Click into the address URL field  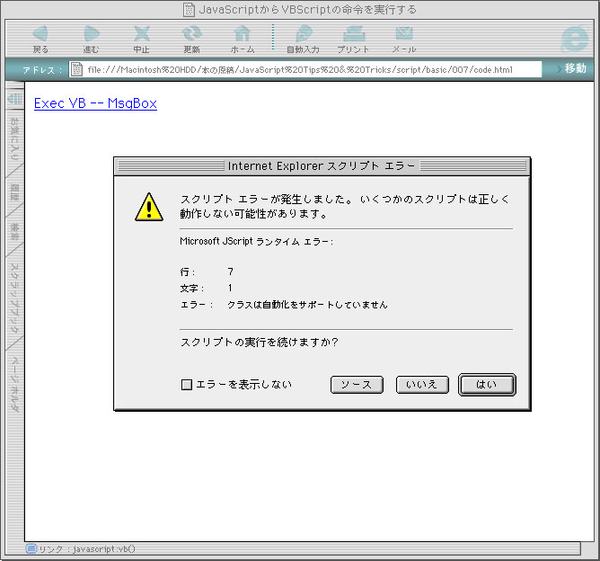tap(305, 69)
